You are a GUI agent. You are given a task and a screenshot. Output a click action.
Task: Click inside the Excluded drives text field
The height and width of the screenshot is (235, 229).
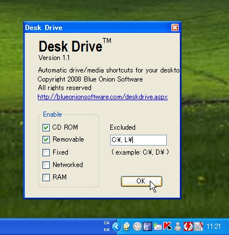[x=139, y=140]
